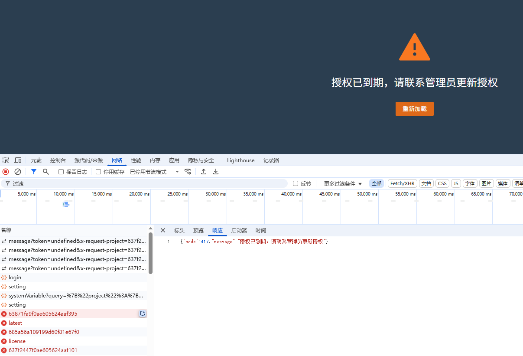Select the failed license request
Viewport: 523px width, 356px height.
click(74, 341)
